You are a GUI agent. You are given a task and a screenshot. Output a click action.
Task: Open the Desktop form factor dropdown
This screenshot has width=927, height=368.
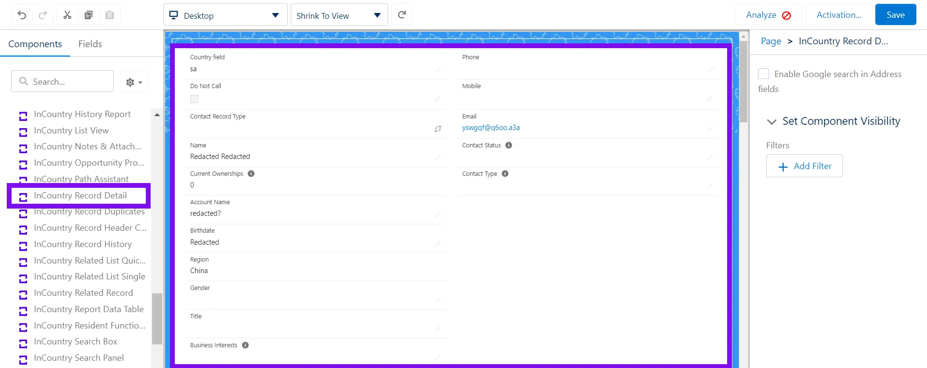225,15
